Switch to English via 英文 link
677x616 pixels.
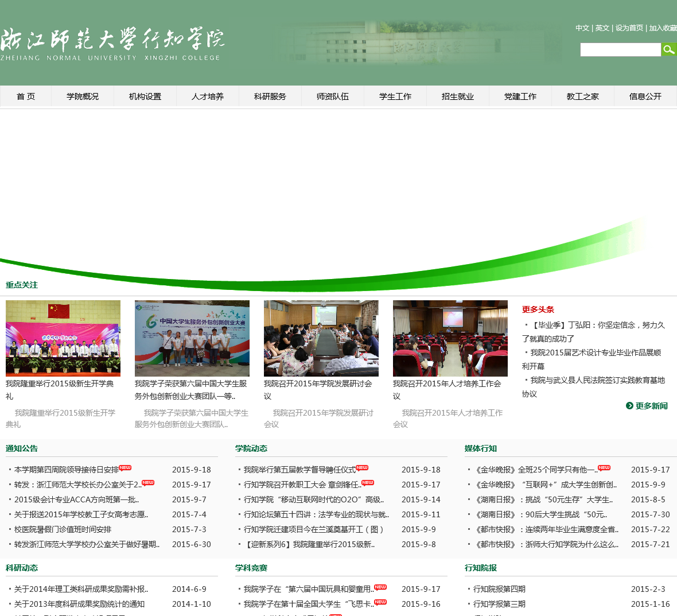pyautogui.click(x=602, y=28)
